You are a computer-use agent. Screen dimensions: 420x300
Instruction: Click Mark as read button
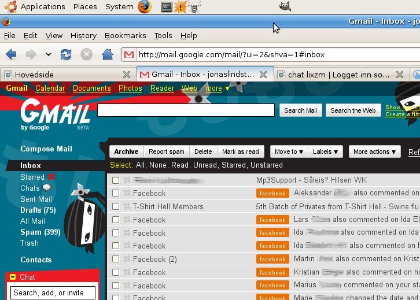pyautogui.click(x=241, y=151)
